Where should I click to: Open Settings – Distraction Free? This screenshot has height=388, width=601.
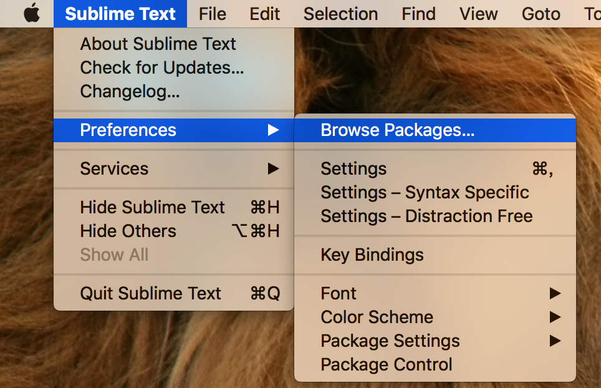435,216
